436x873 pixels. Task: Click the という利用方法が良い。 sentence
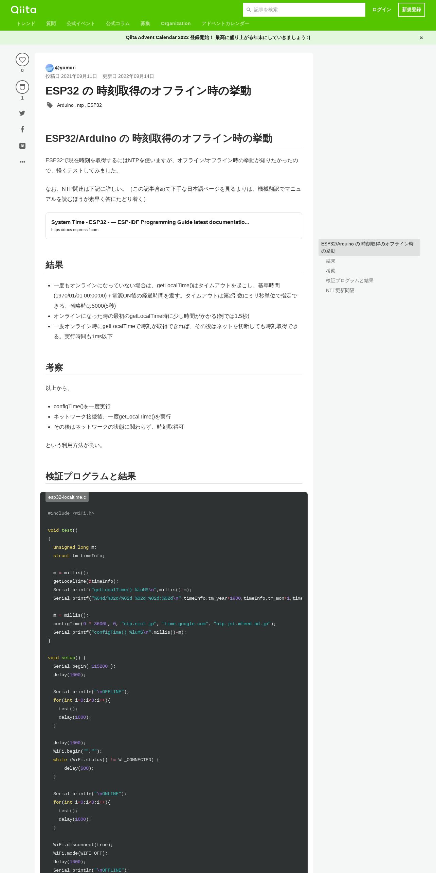(x=75, y=445)
